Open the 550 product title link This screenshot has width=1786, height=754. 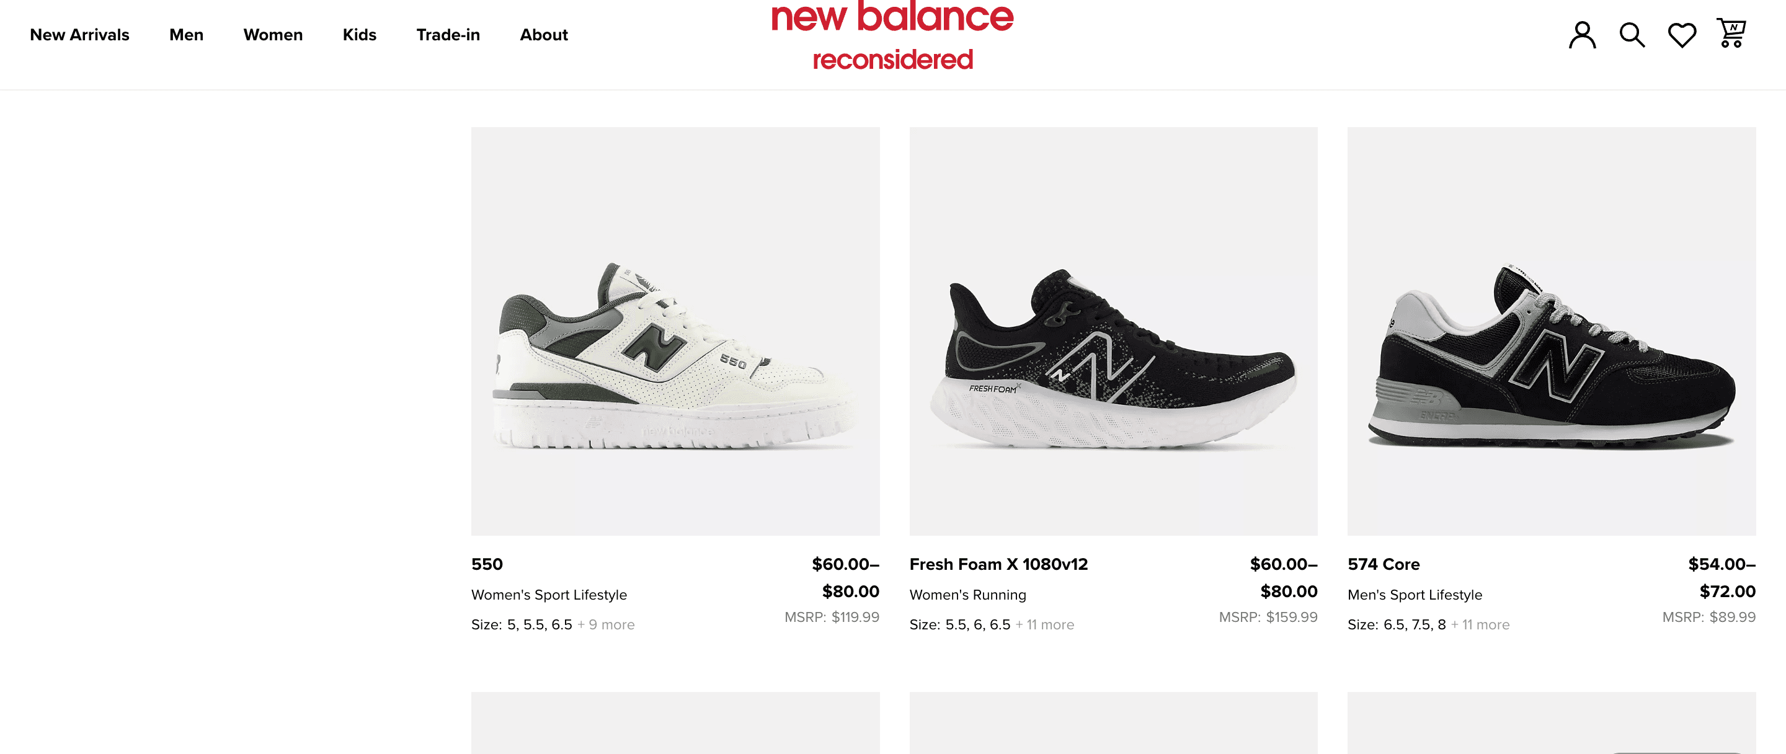pyautogui.click(x=487, y=564)
